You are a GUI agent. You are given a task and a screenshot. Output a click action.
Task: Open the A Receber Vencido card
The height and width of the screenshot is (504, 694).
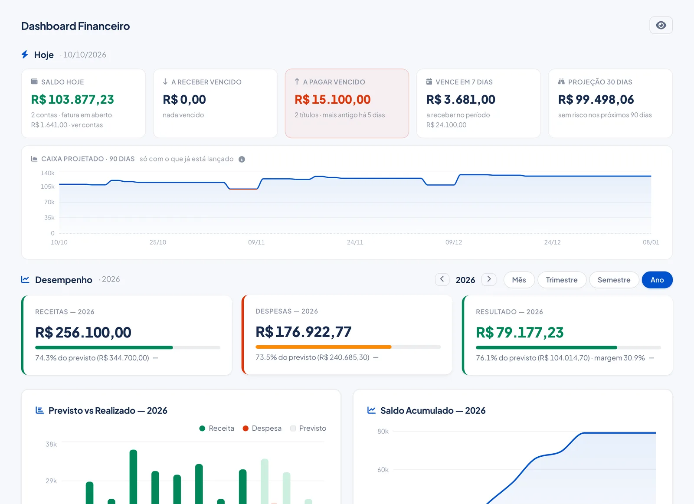point(215,103)
